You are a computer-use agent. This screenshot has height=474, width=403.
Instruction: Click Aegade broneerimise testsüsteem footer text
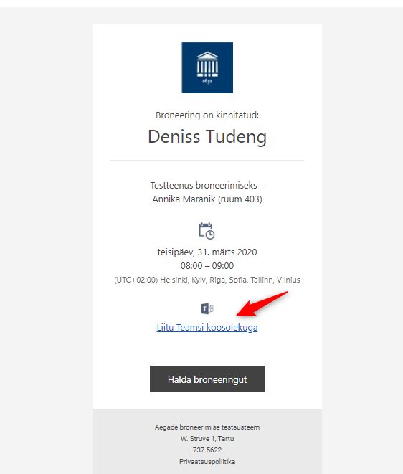207,427
